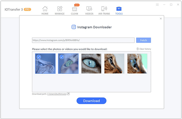Click the Download button
Viewport: 182px width, 119px height.
pyautogui.click(x=92, y=101)
